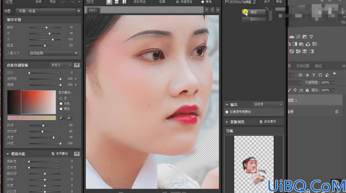
Task: Open the dropdown arrow after the redo icon
Action: (x=79, y=2)
